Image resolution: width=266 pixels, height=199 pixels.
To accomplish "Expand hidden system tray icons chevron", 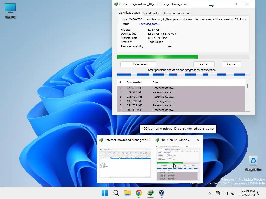I will [209, 193].
